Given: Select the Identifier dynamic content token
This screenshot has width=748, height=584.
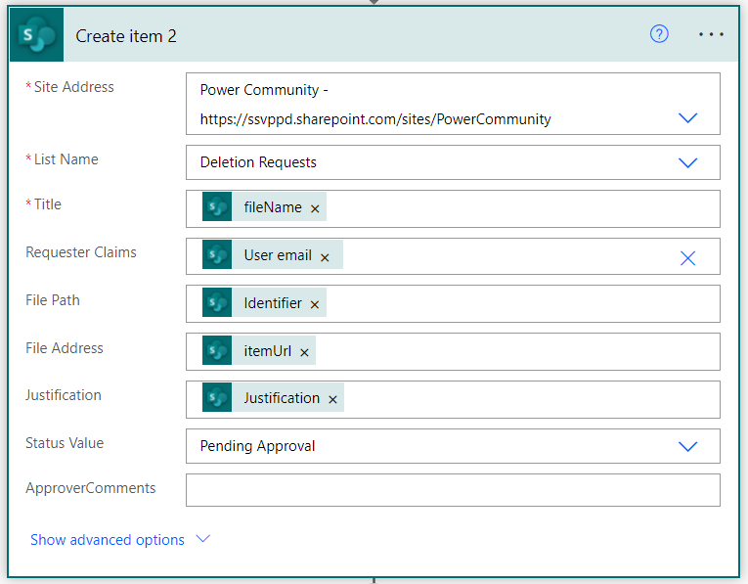Looking at the screenshot, I should [264, 302].
